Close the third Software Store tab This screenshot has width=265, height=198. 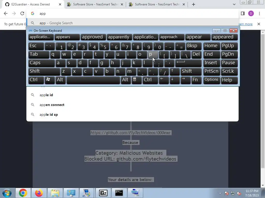click(x=184, y=4)
